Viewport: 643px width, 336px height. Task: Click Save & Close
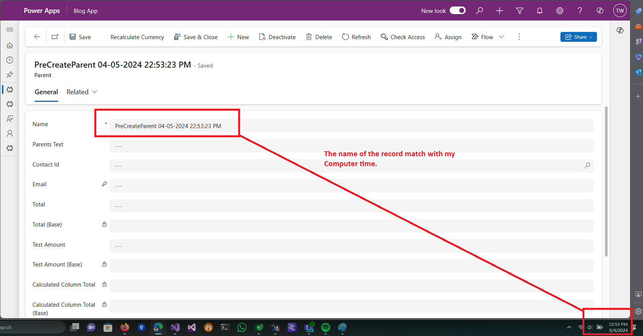tap(196, 37)
